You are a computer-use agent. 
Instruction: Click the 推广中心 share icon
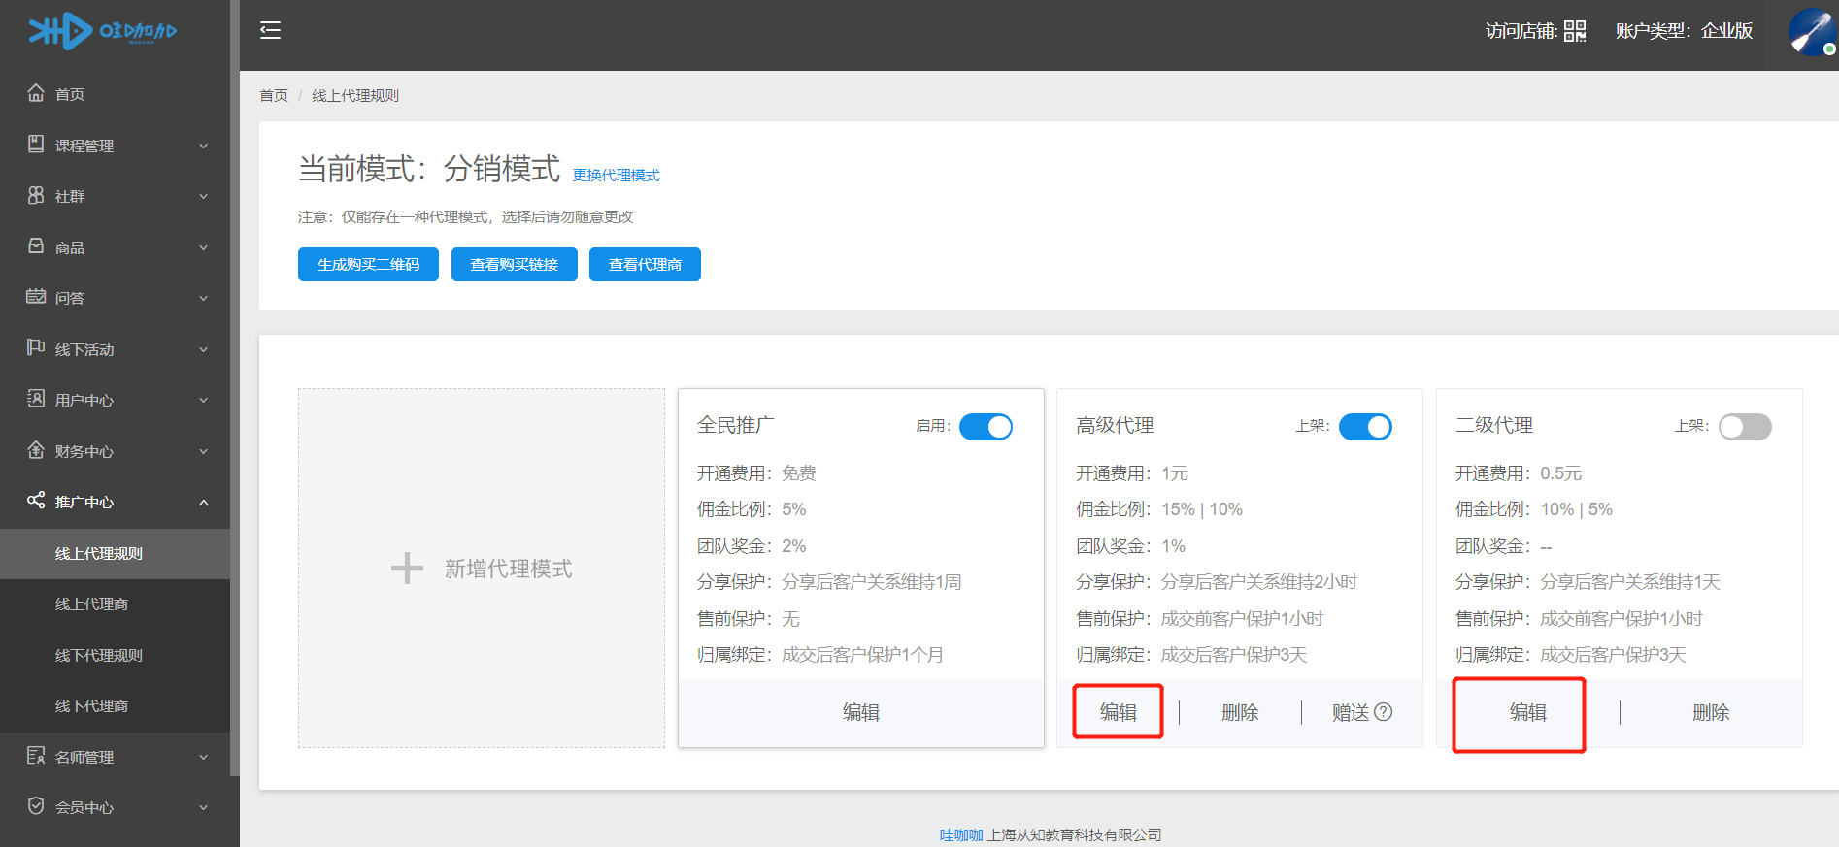click(36, 501)
